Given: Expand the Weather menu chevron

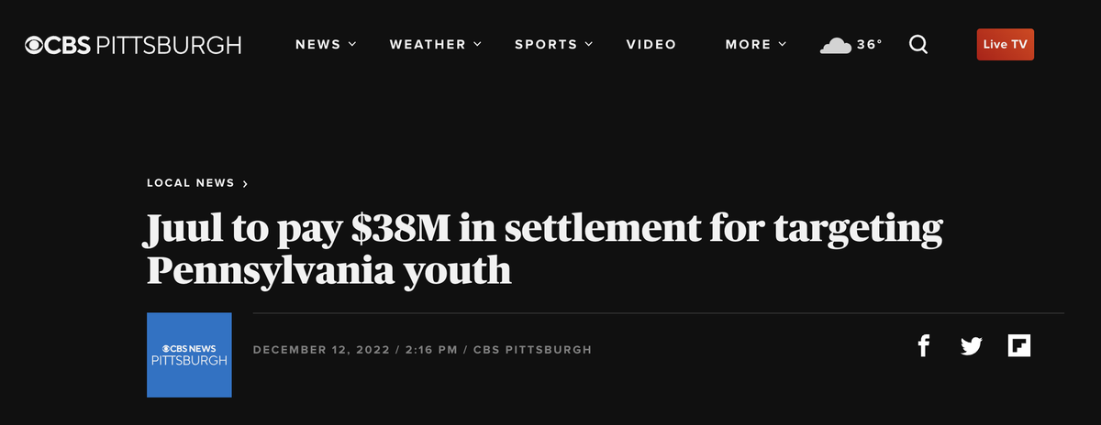Looking at the screenshot, I should 477,44.
